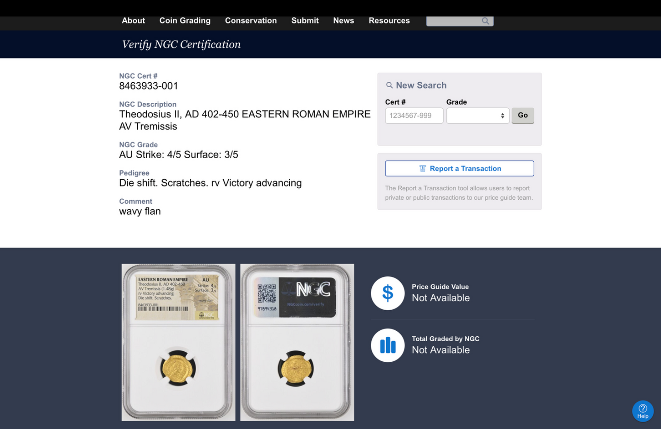
Task: Open the Coin Grading menu
Action: [x=185, y=21]
